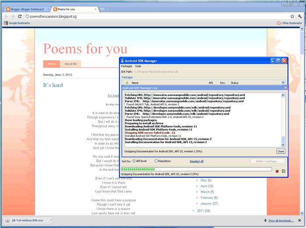The width and height of the screenshot is (306, 228).
Task: Click the browser page scroll down arrow
Action: [302, 214]
